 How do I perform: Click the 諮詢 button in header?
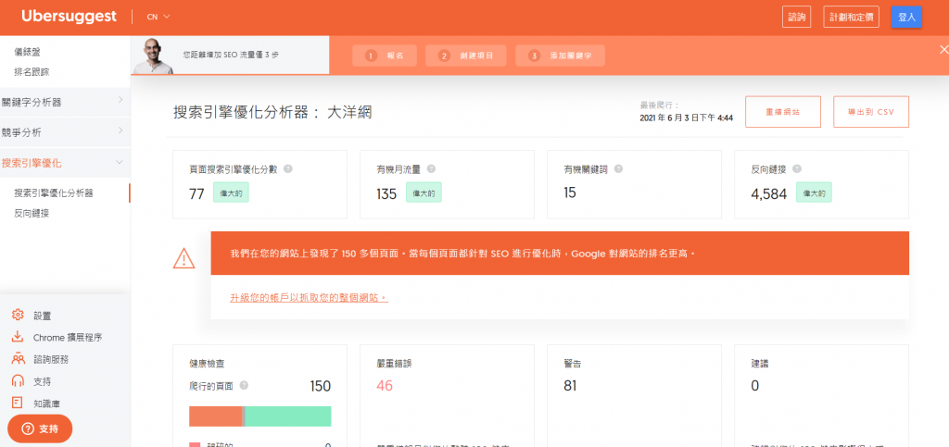coord(796,17)
